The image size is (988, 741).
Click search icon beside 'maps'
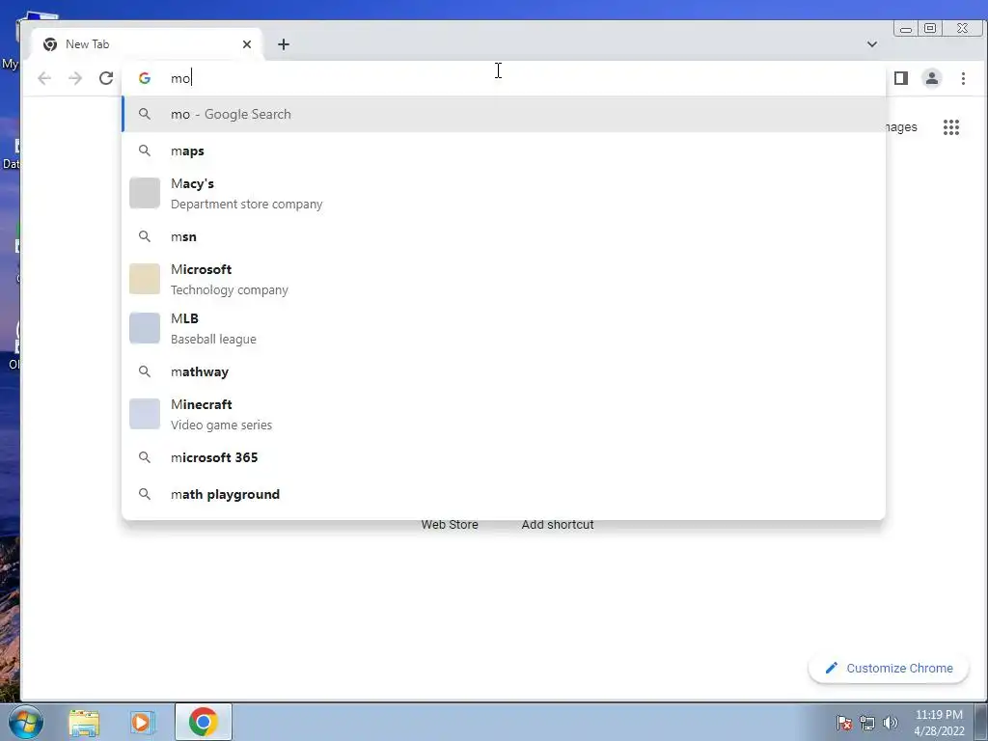(145, 151)
